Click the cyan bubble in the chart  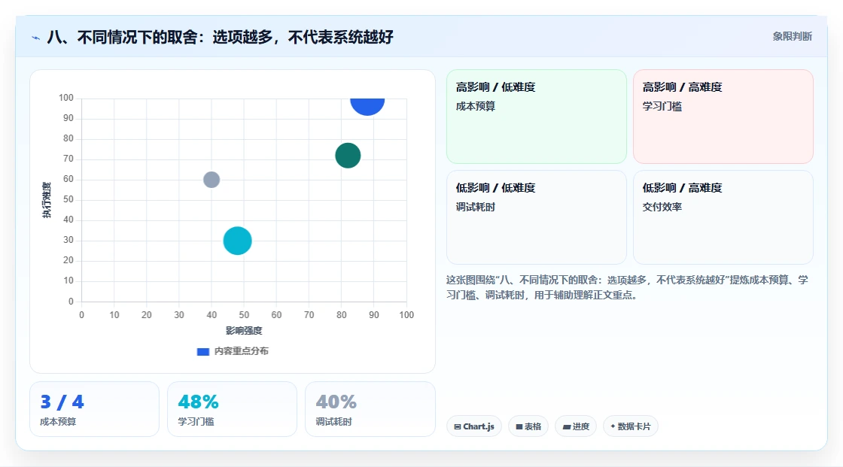[x=238, y=241]
